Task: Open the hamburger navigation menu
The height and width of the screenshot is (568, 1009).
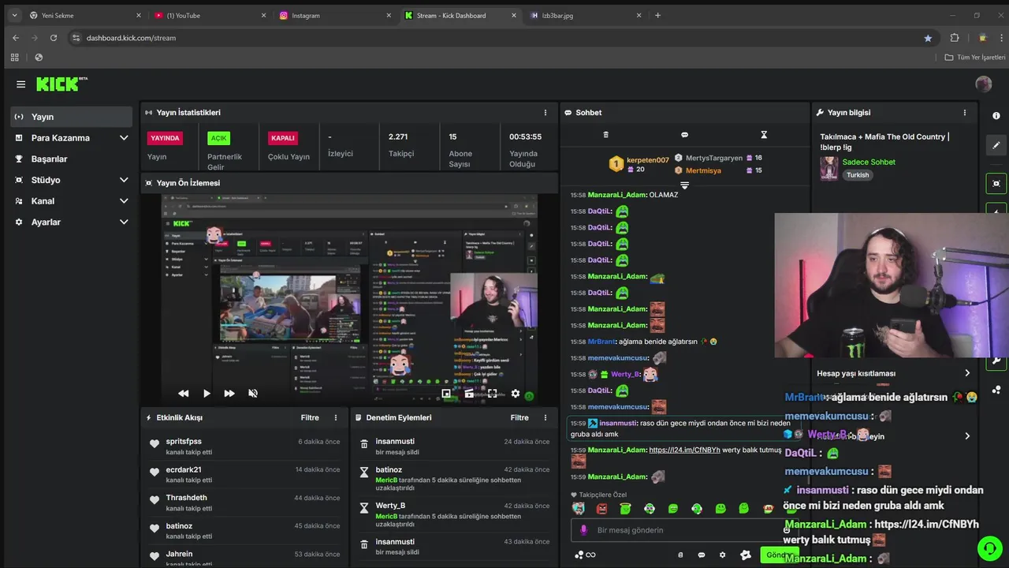Action: pyautogui.click(x=21, y=84)
